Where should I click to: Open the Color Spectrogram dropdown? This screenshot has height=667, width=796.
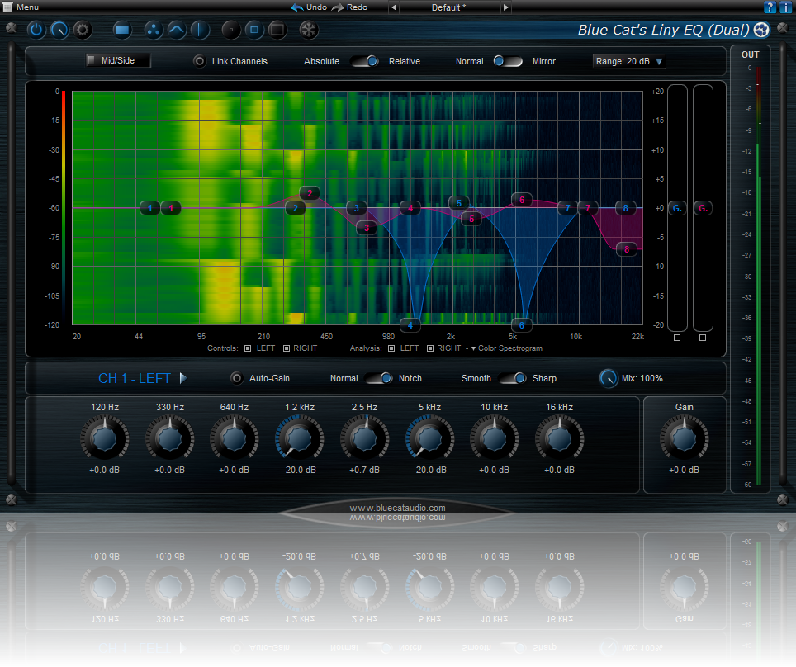[x=505, y=348]
